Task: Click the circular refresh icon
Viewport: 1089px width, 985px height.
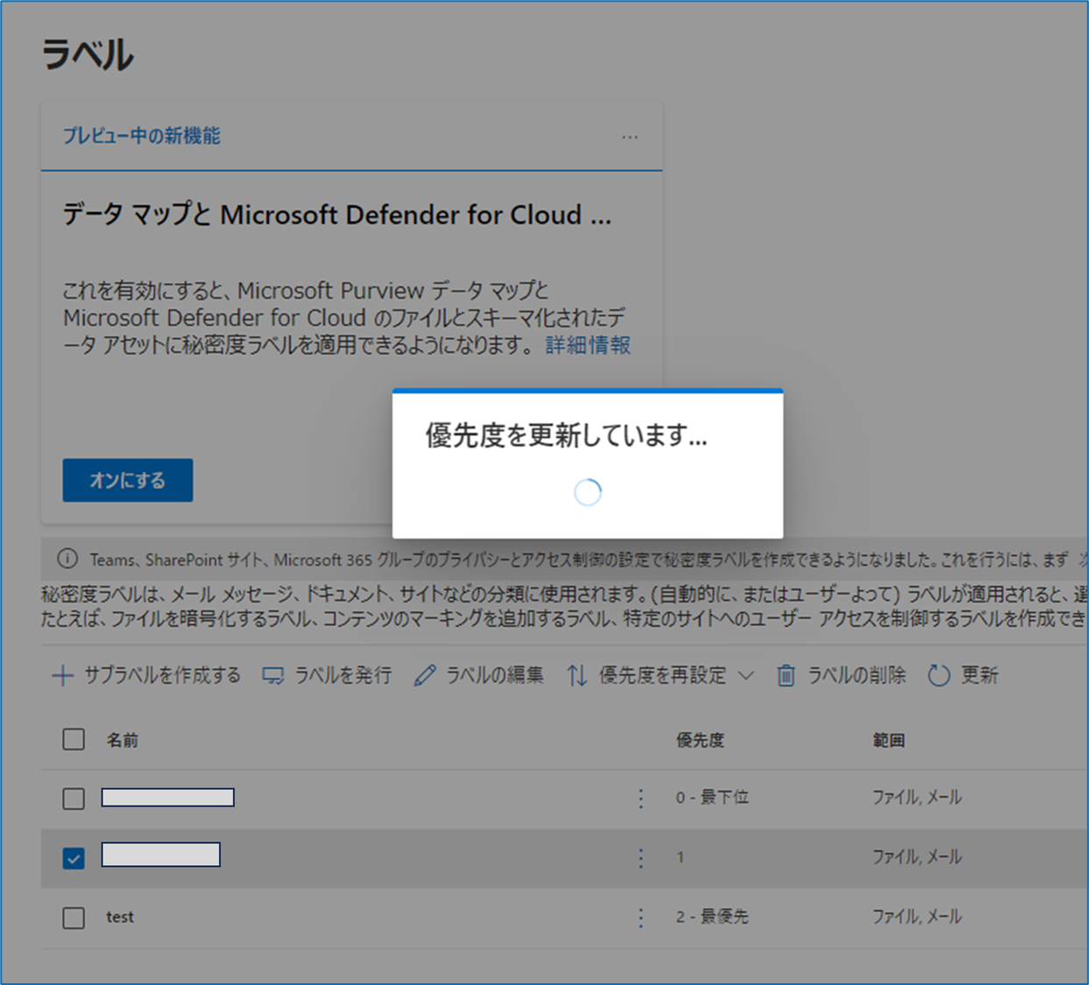Action: pyautogui.click(x=939, y=676)
